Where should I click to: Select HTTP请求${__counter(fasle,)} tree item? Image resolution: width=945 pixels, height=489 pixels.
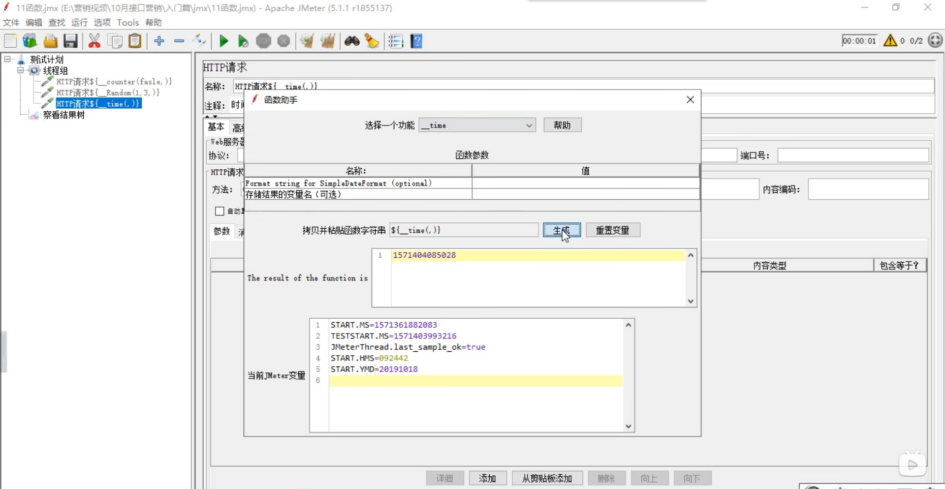(x=114, y=82)
